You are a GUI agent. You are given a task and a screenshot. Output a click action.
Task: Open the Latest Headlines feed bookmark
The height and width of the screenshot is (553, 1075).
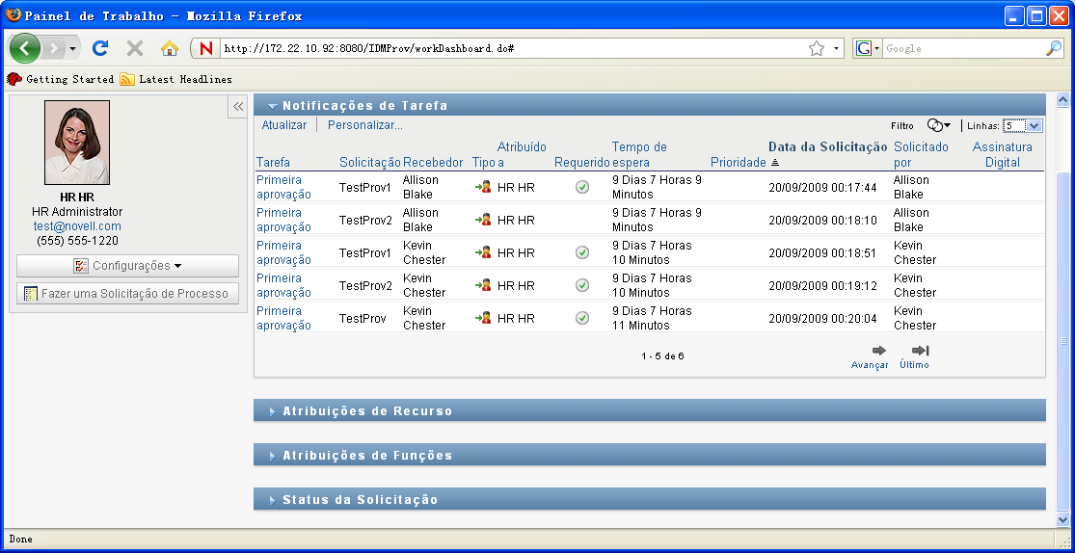[176, 80]
